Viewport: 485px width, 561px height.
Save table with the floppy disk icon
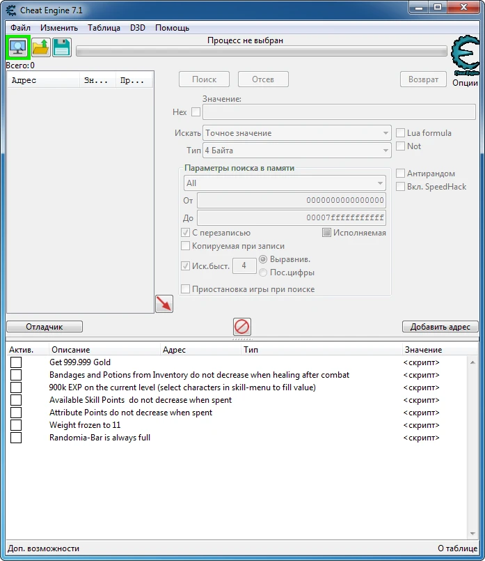62,47
